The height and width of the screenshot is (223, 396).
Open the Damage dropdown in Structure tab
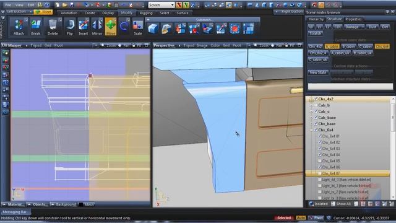[x=363, y=27]
